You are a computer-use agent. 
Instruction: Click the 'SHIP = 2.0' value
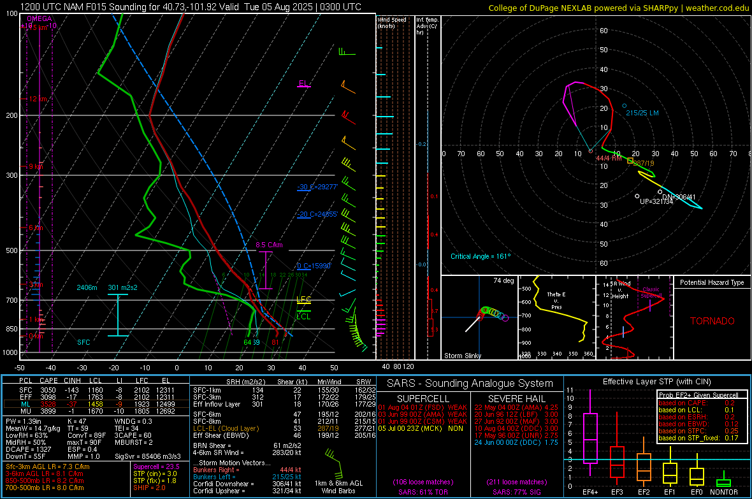149,488
